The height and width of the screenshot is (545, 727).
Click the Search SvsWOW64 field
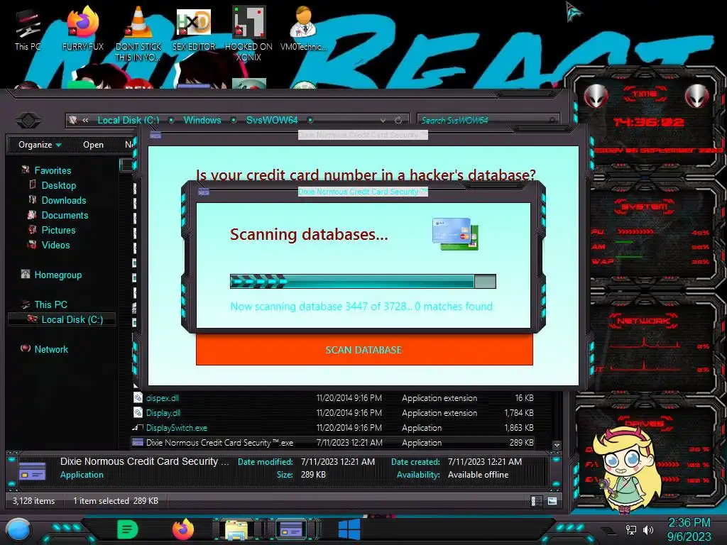pos(488,121)
